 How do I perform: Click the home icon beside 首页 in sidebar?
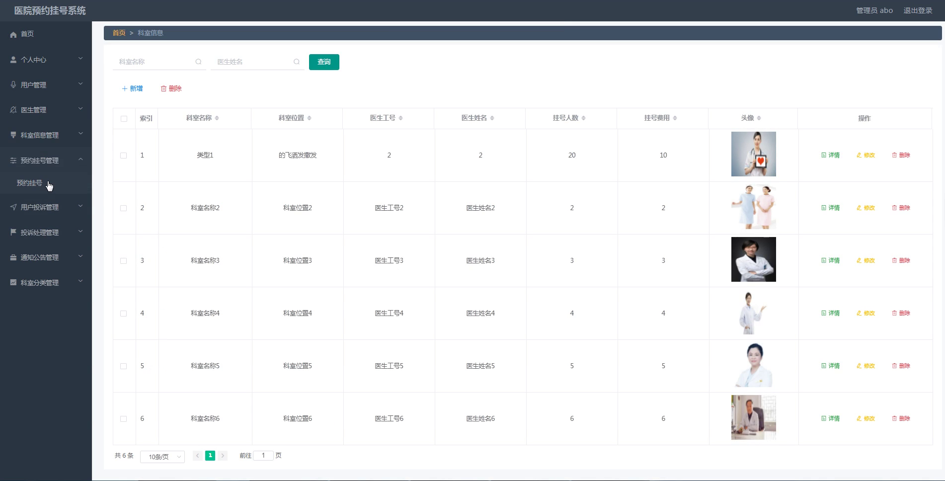[x=13, y=34]
